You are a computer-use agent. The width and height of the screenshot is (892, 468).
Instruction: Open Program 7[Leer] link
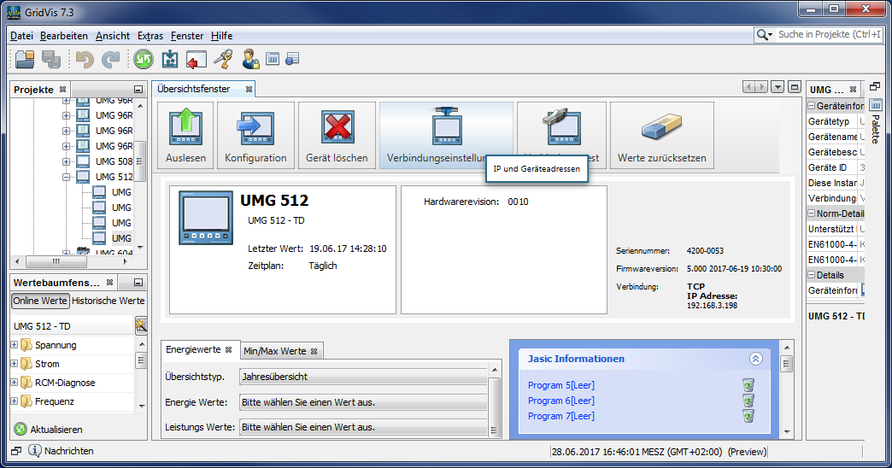pyautogui.click(x=560, y=416)
